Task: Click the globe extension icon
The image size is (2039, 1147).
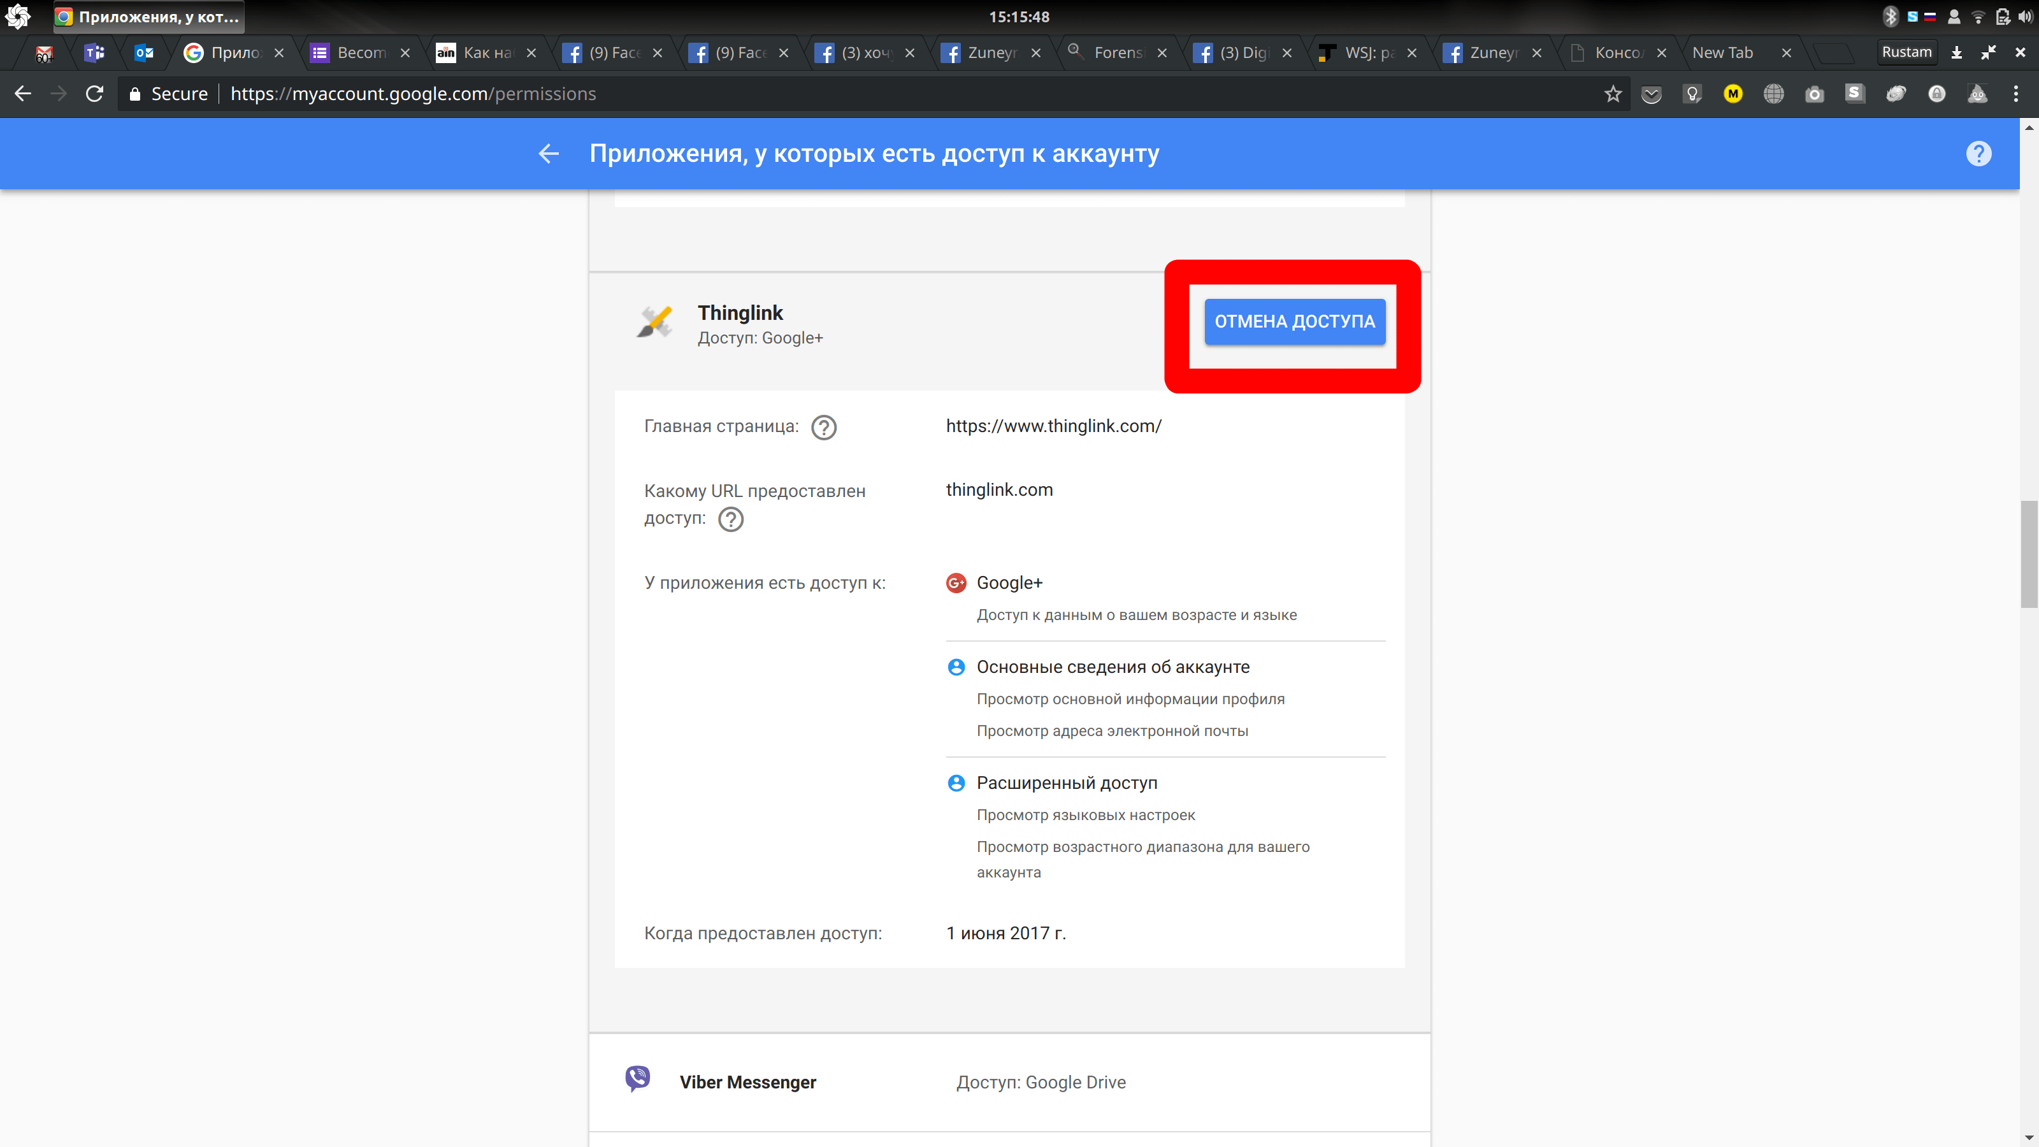Action: tap(1774, 94)
